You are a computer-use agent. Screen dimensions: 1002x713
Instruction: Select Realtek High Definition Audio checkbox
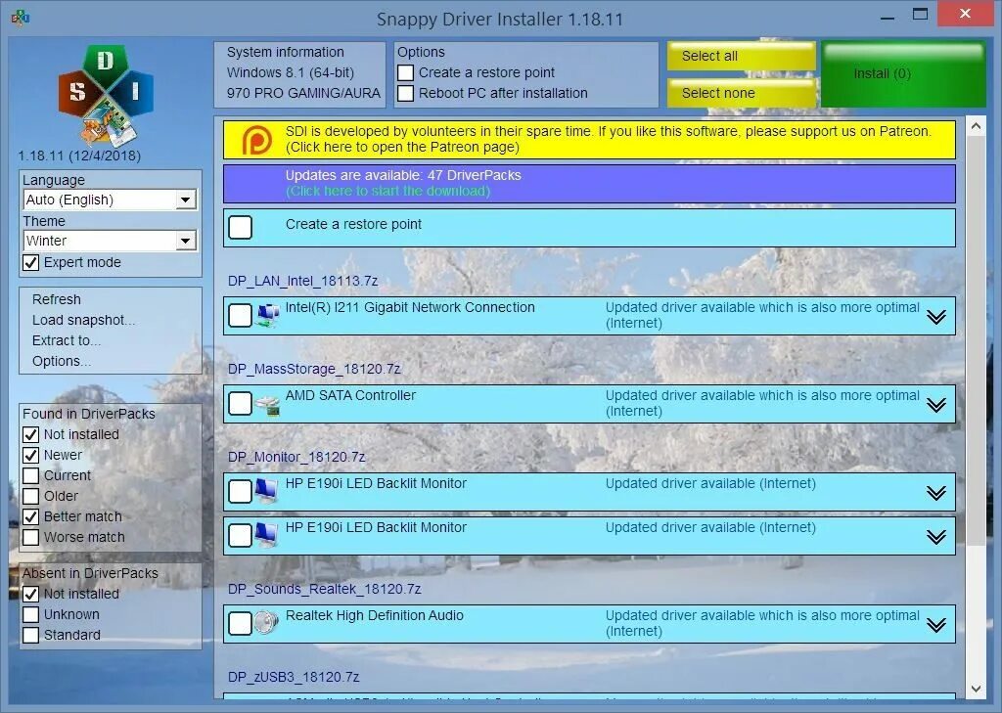tap(241, 624)
